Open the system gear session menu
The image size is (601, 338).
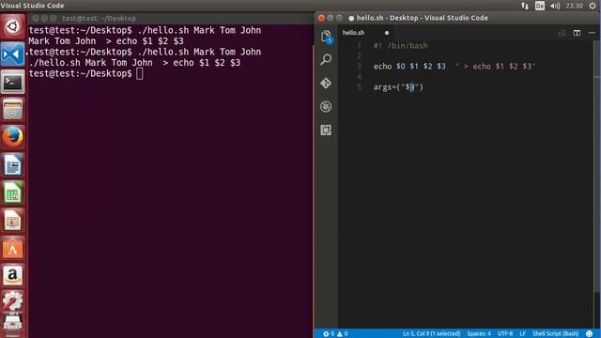click(x=593, y=6)
